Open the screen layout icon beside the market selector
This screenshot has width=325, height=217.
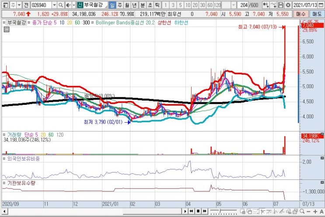click(x=6, y=5)
